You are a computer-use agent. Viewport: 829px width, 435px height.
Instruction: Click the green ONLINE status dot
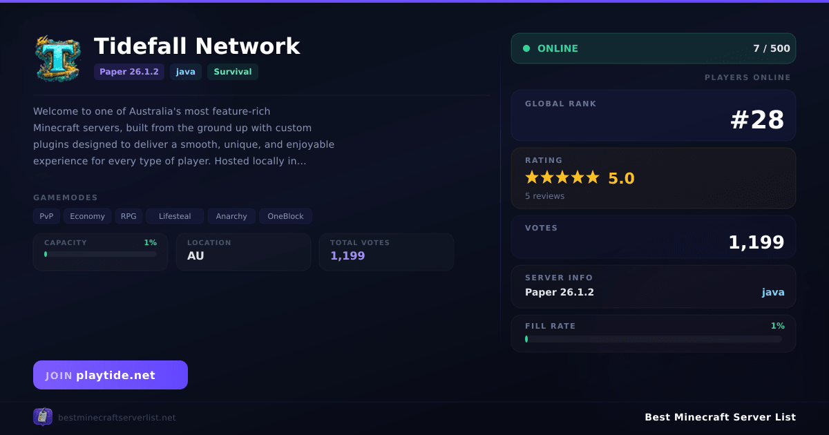526,48
